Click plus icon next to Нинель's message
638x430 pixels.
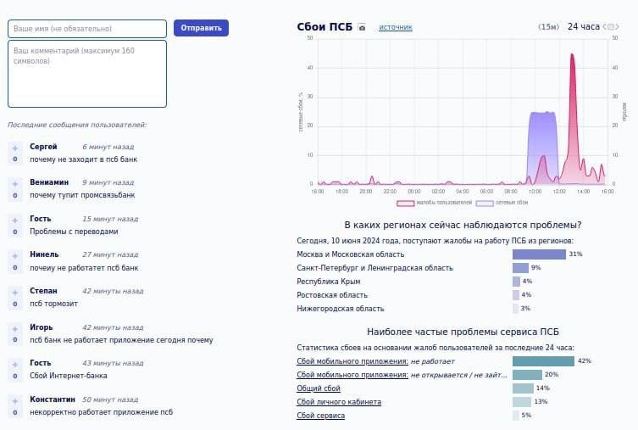tap(15, 256)
